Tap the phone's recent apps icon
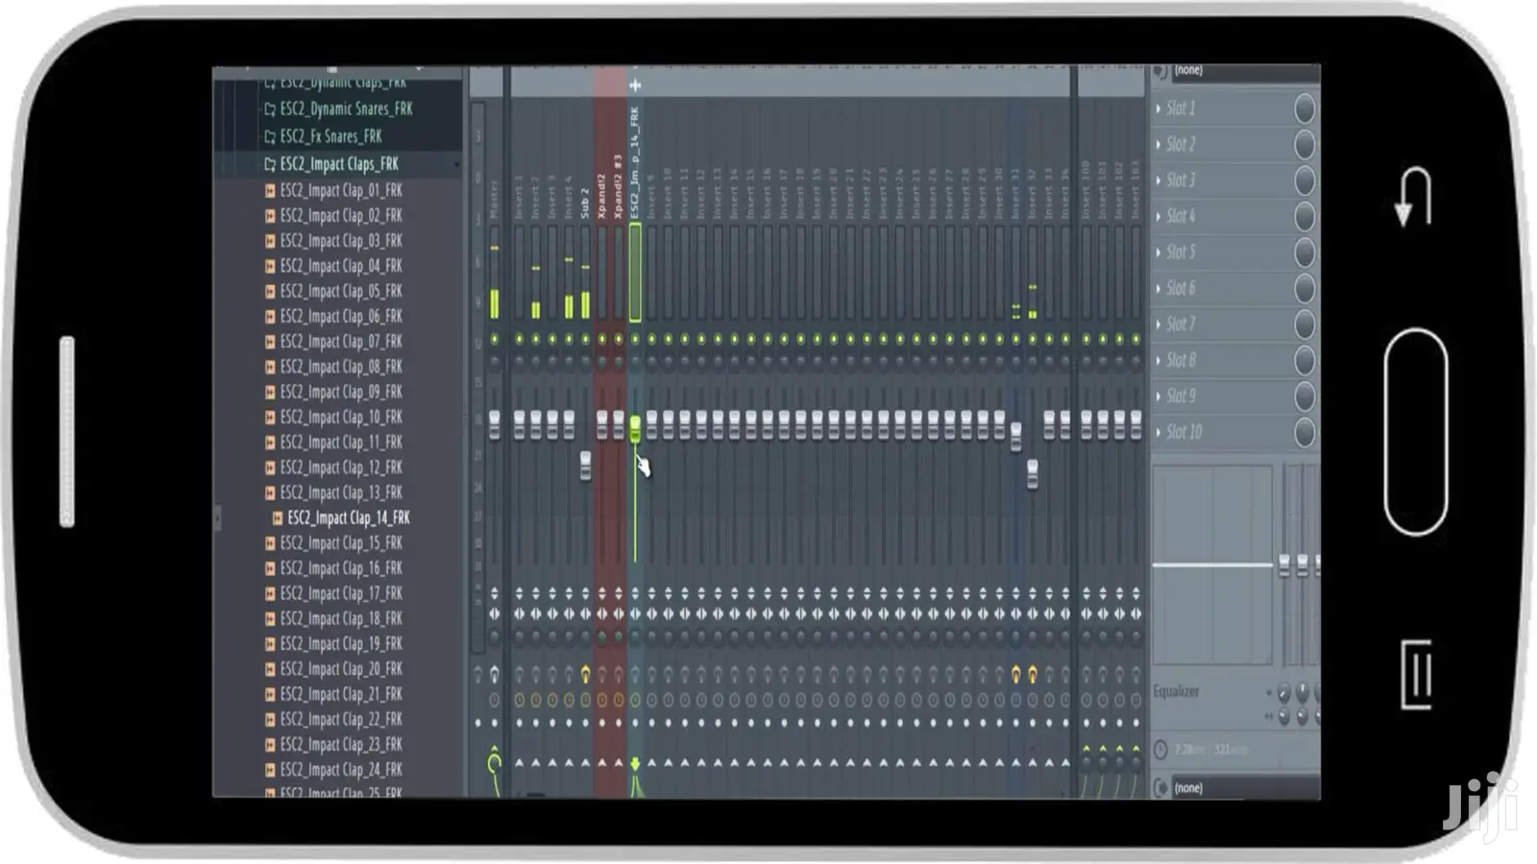Screen dimensions: 1537x864 click(x=1416, y=675)
